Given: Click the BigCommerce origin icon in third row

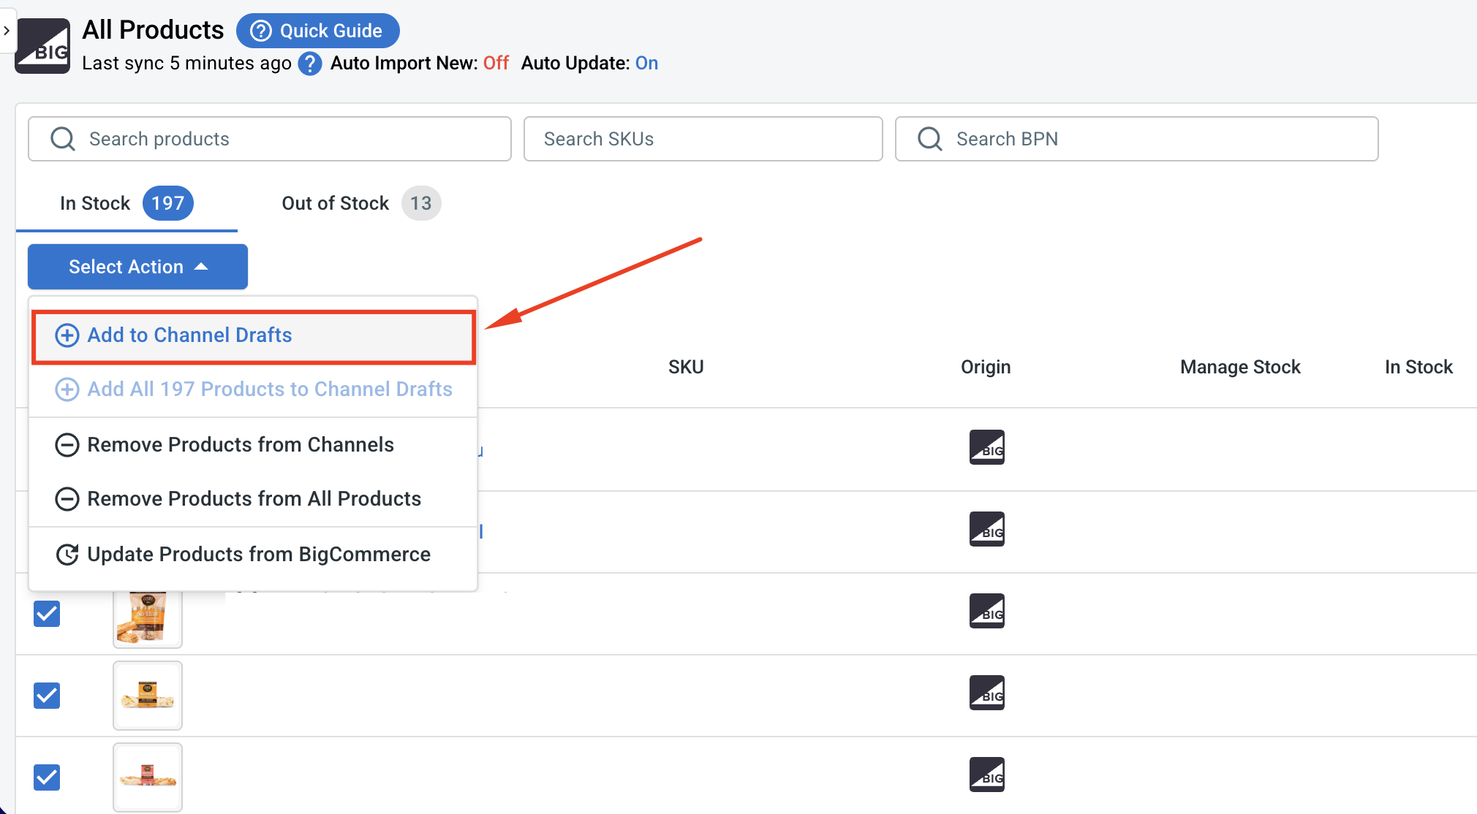Looking at the screenshot, I should 987,611.
